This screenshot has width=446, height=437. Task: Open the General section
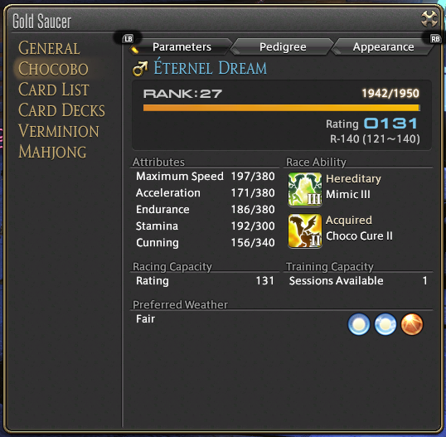click(x=49, y=48)
